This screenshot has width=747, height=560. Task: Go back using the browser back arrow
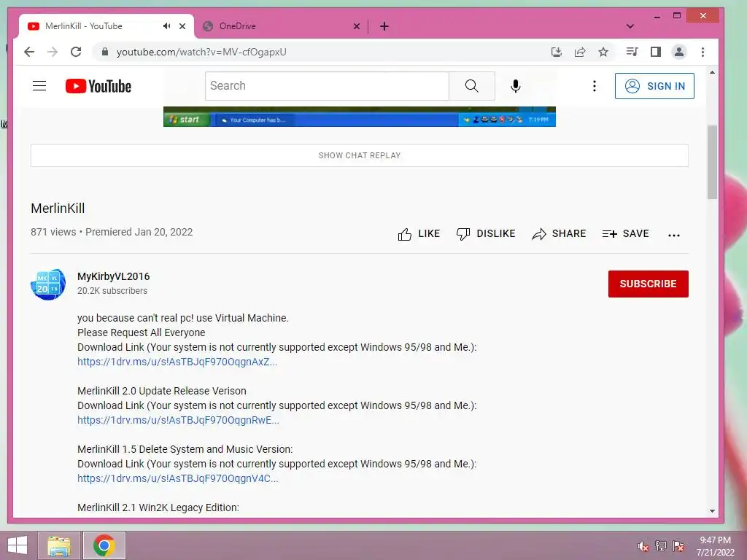(29, 52)
